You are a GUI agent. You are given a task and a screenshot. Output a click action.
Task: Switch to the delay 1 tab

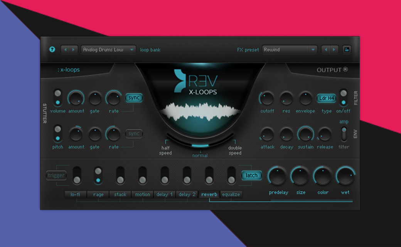(x=165, y=194)
